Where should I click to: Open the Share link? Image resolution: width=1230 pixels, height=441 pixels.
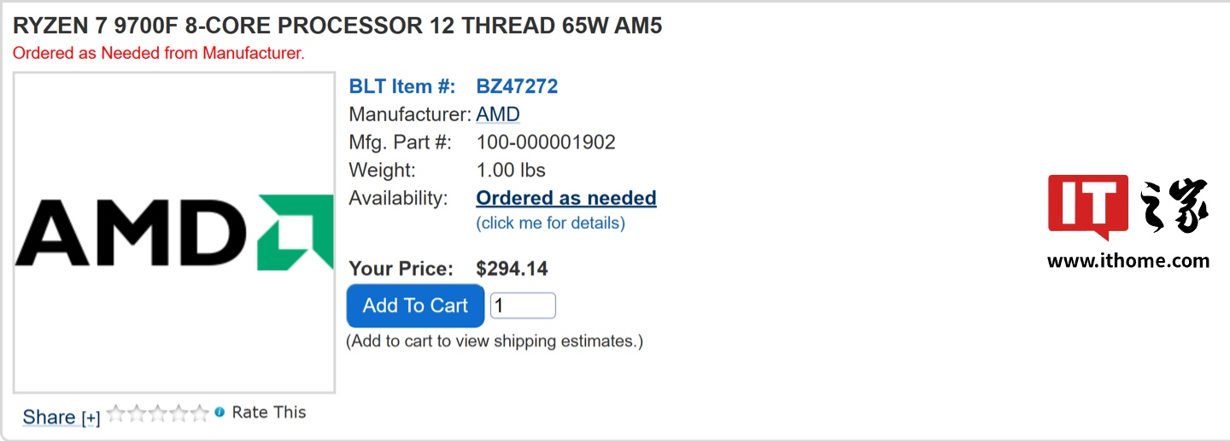click(49, 417)
